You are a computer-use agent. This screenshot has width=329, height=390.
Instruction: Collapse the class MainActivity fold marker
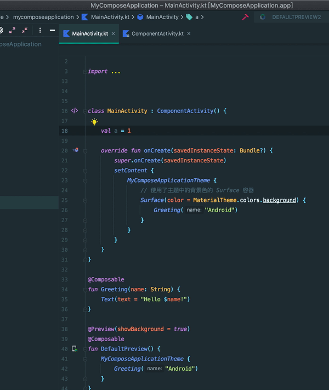[85, 111]
